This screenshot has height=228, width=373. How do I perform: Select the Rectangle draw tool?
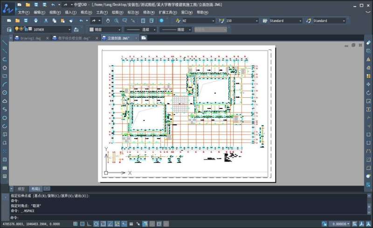(x=5, y=76)
